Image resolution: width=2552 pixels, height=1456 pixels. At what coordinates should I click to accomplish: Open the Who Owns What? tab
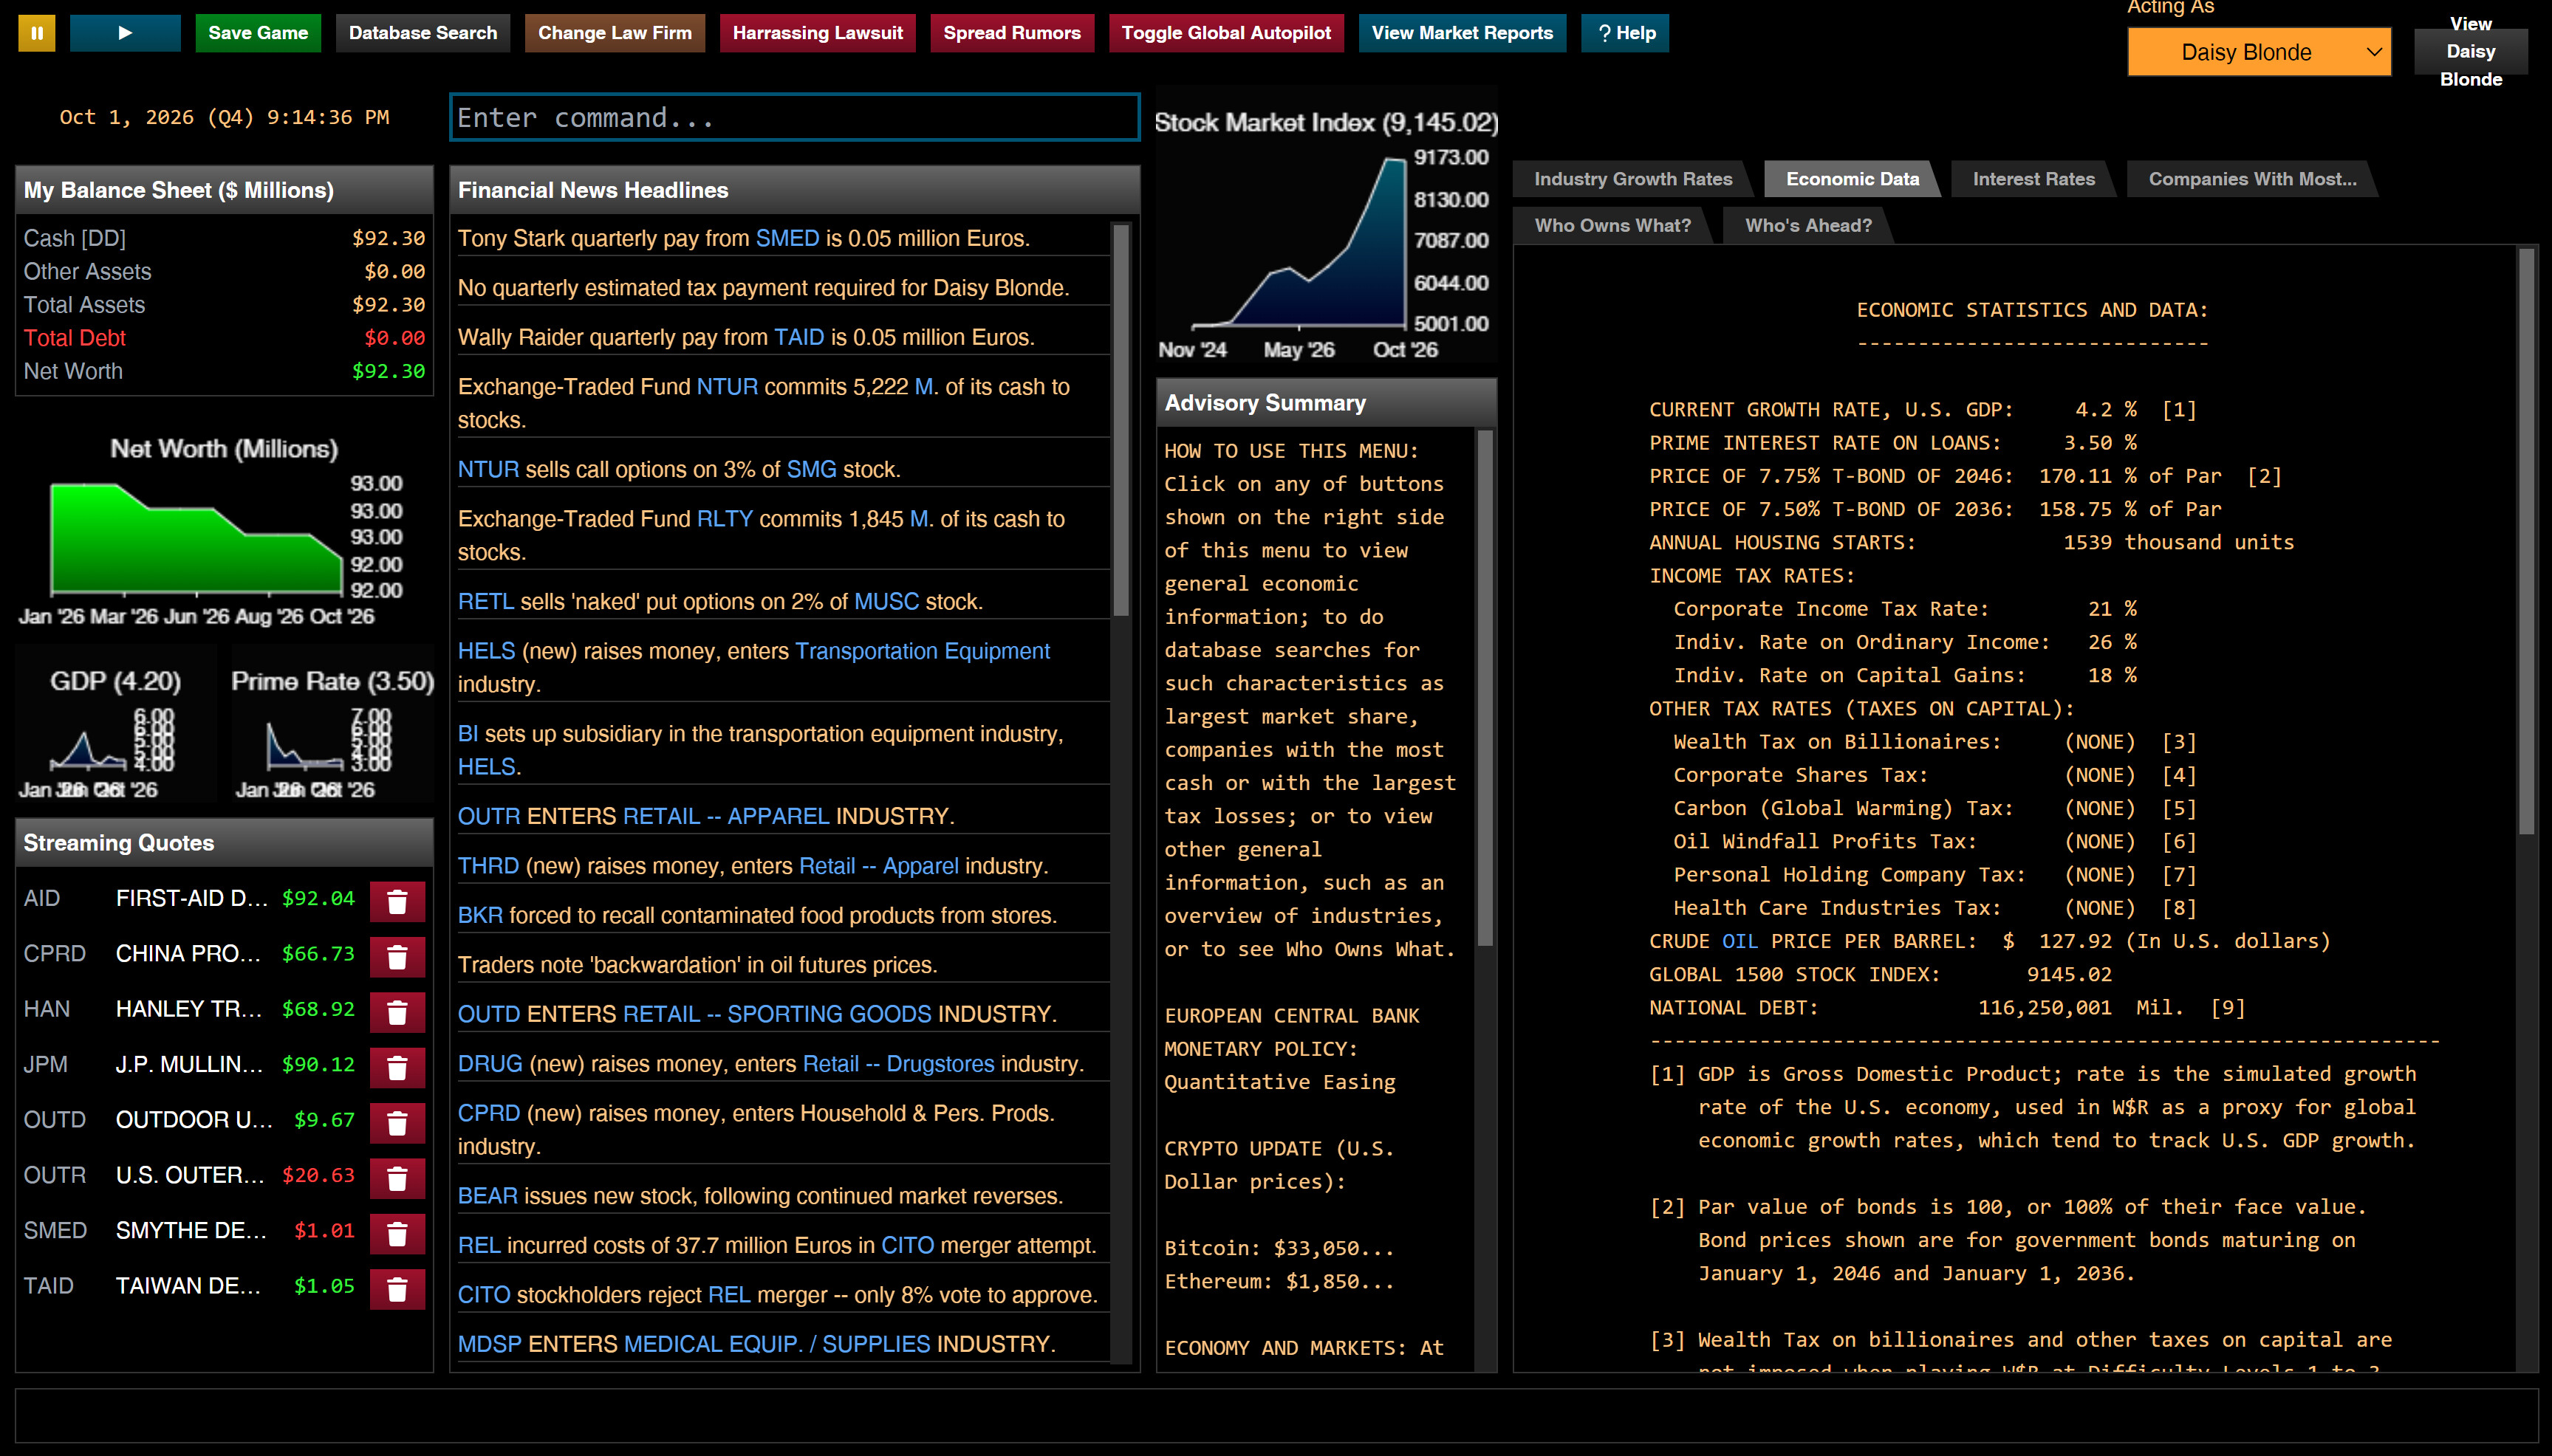click(x=1612, y=225)
